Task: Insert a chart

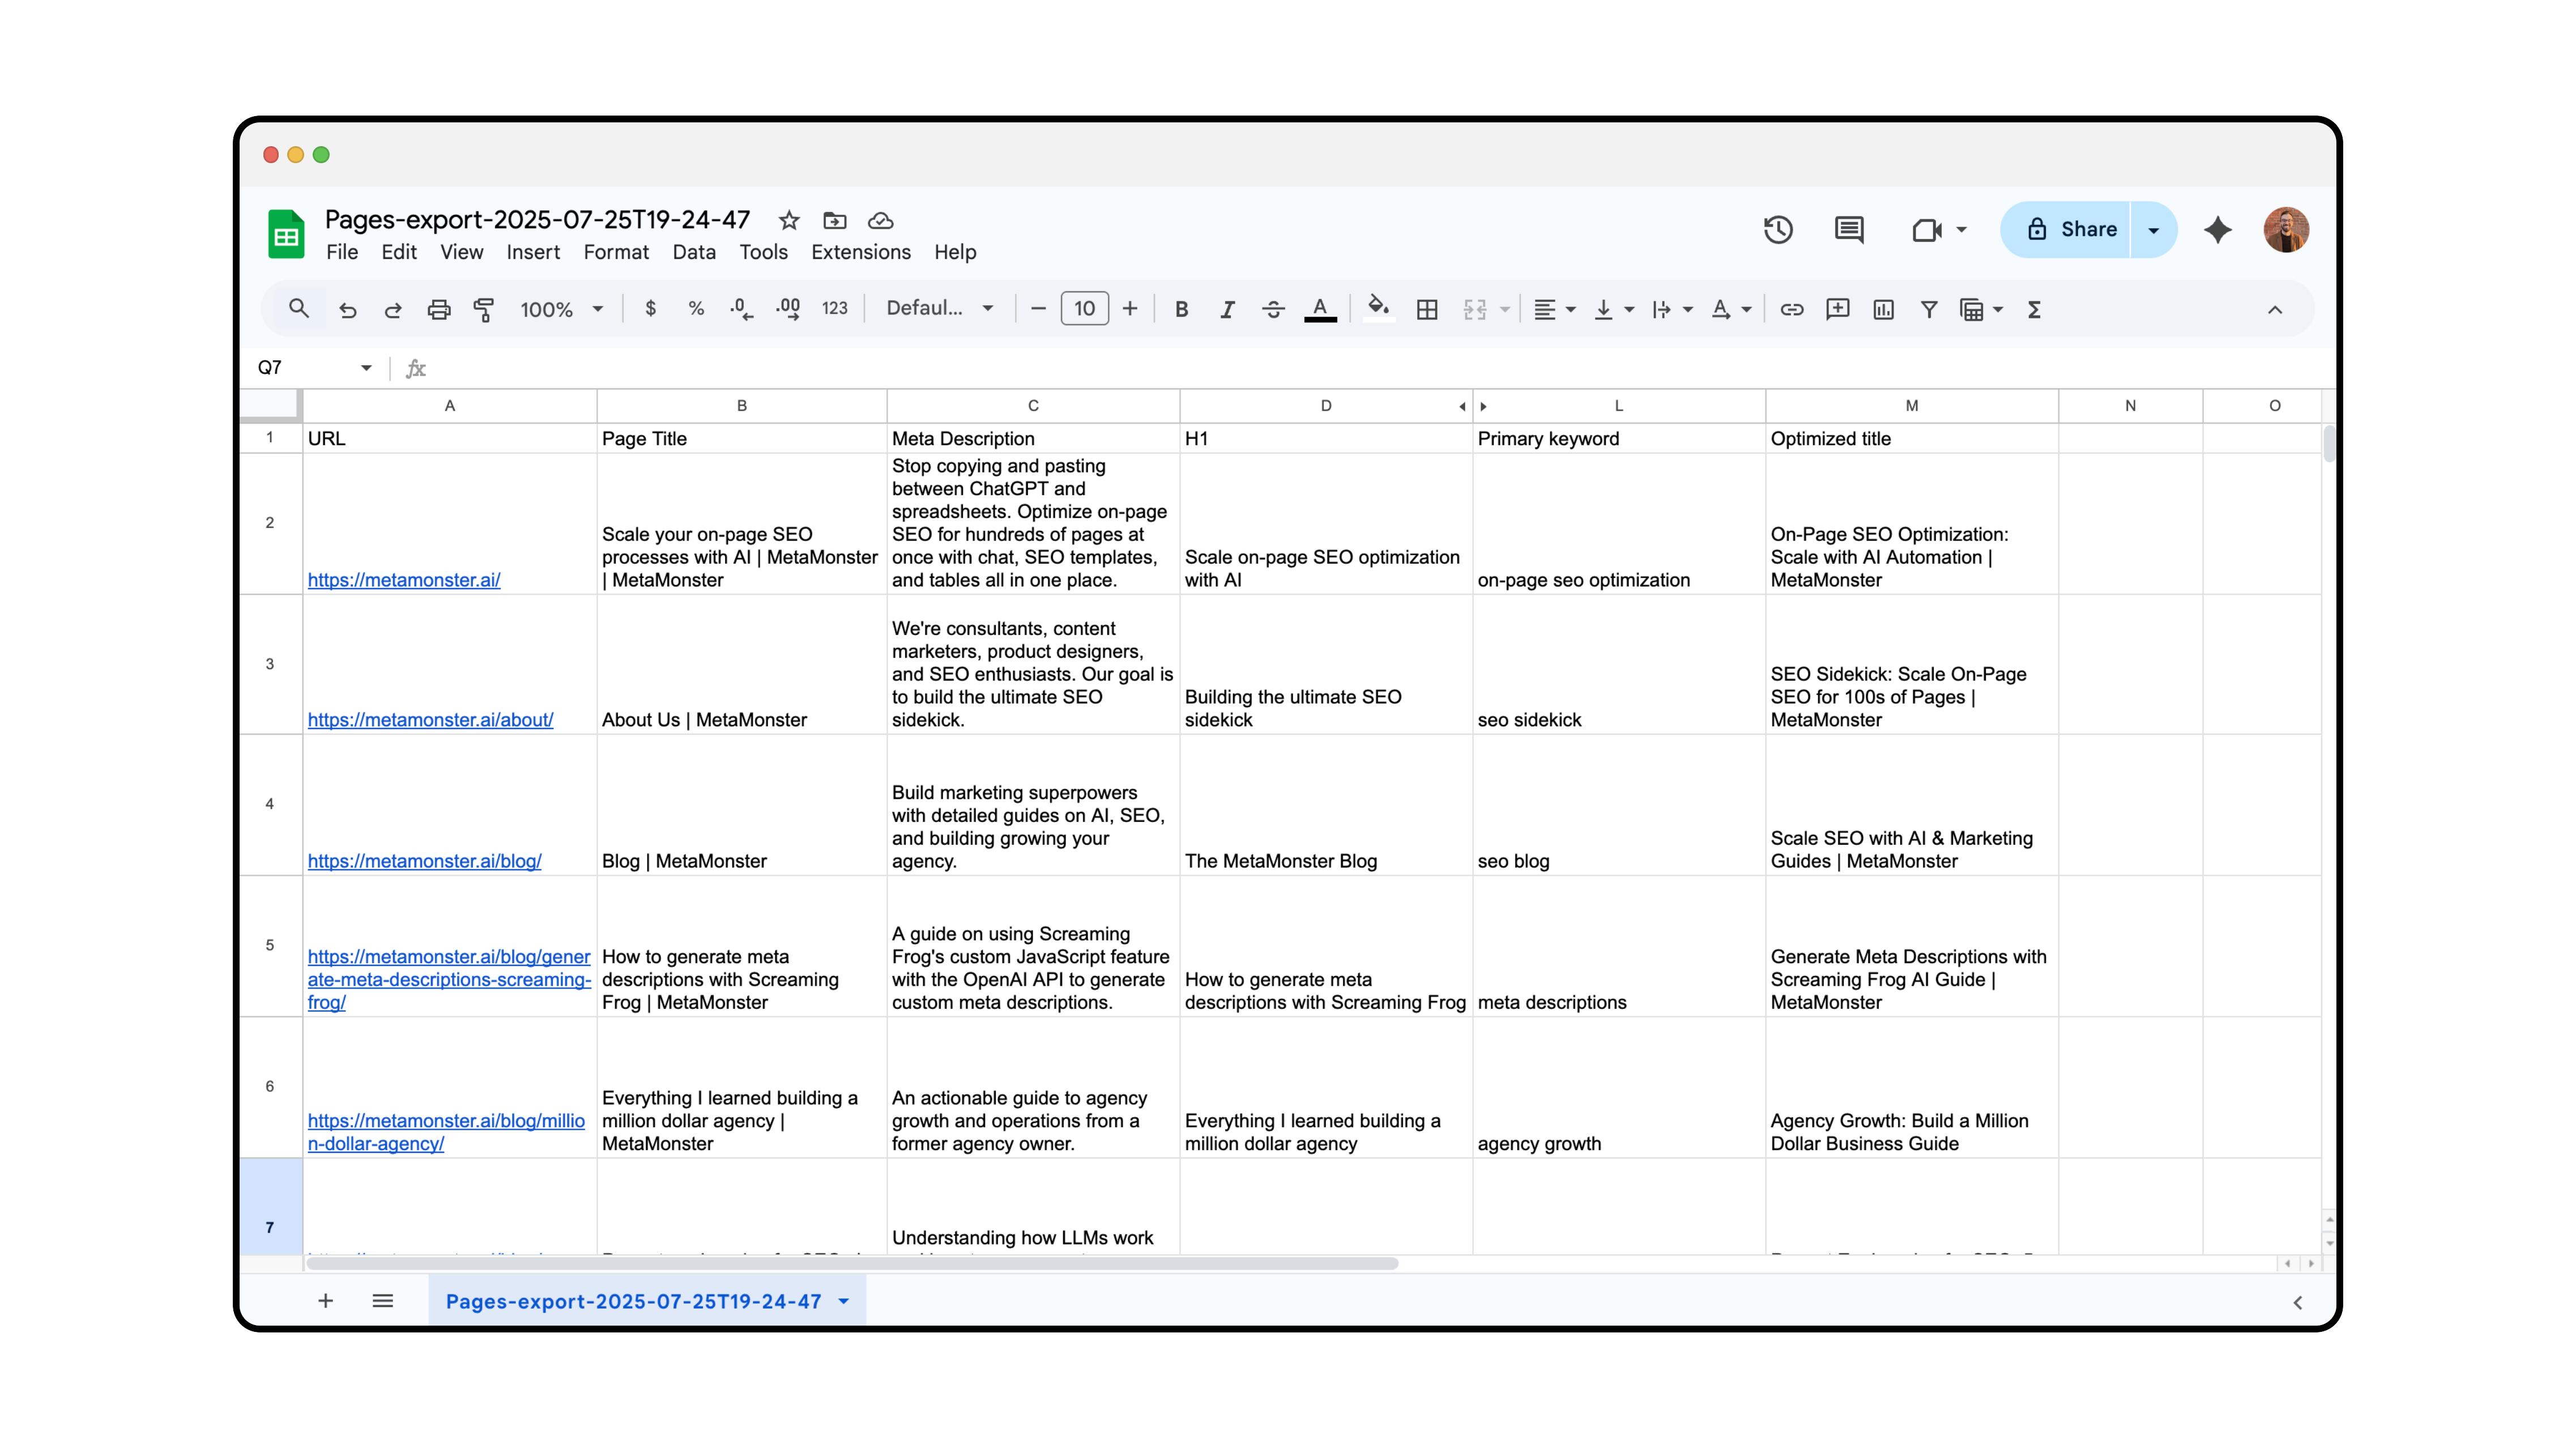Action: click(1883, 310)
